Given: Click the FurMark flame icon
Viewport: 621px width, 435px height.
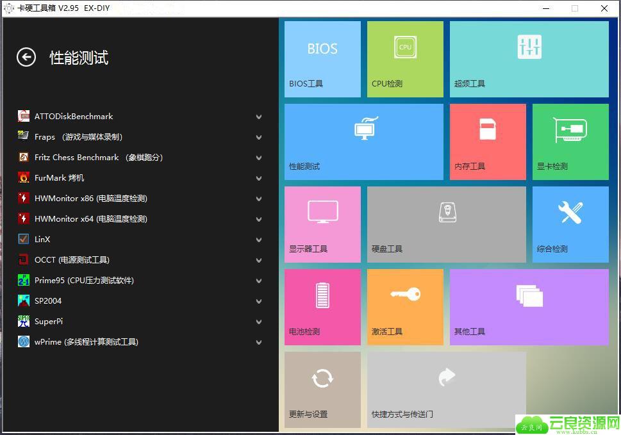Looking at the screenshot, I should 23,177.
